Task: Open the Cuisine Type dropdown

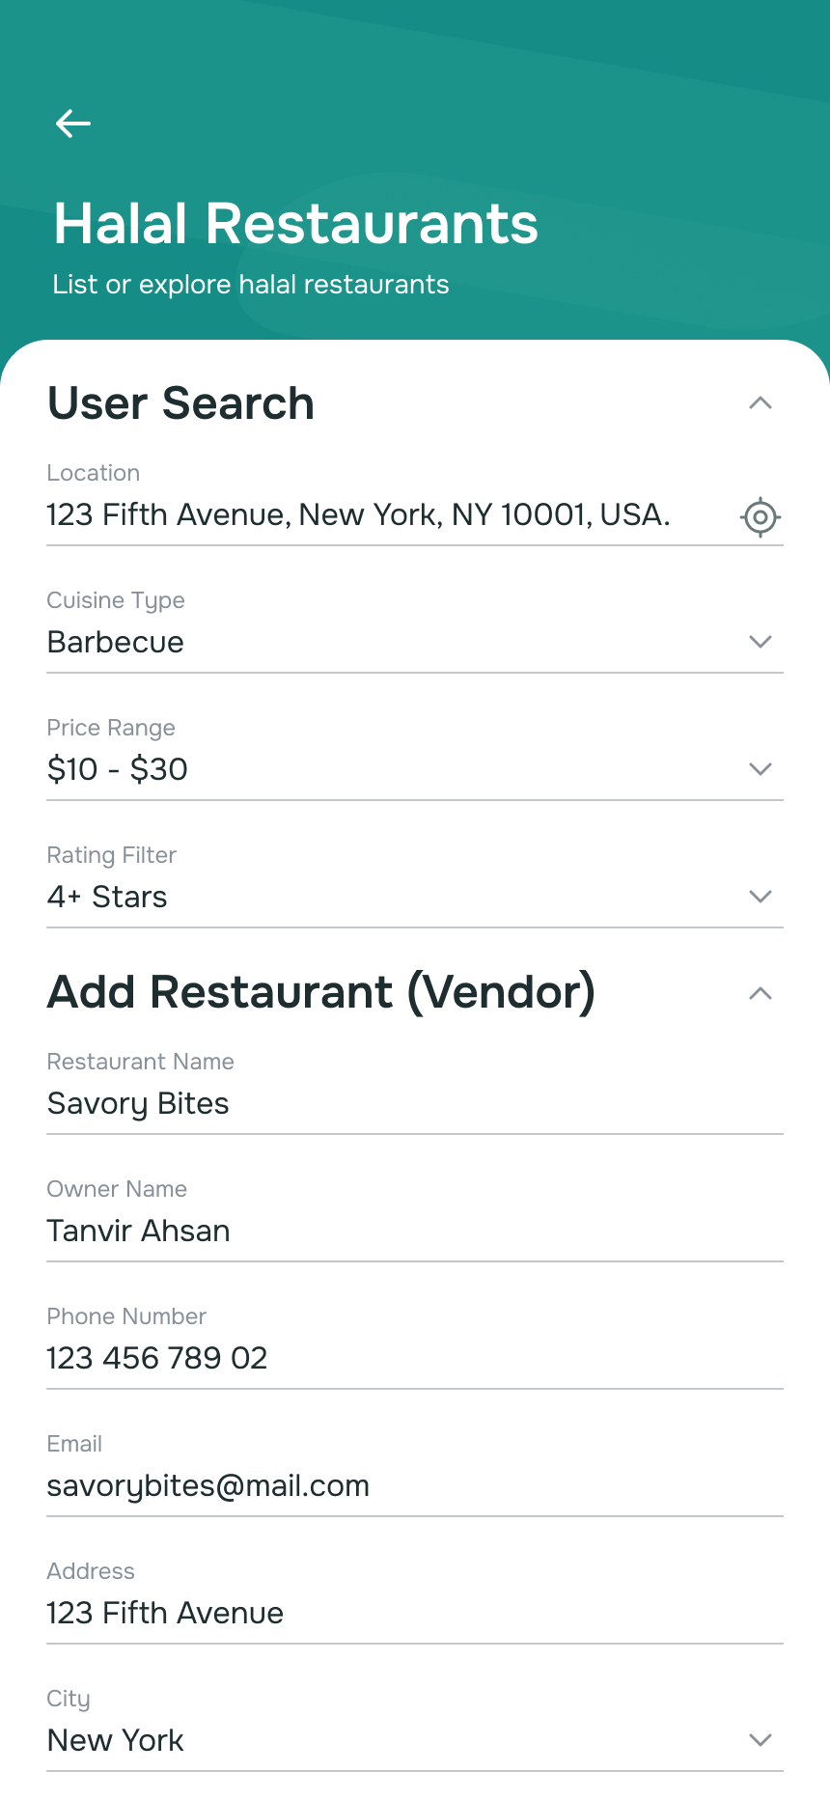Action: (761, 642)
